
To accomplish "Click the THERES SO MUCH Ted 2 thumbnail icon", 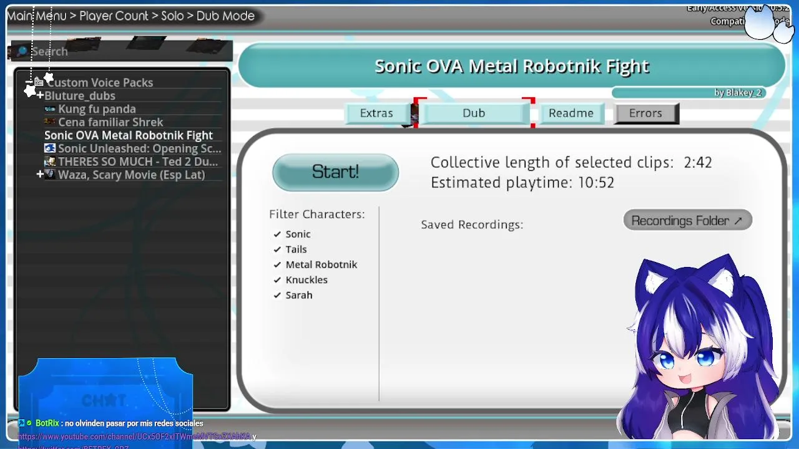I will (x=50, y=162).
